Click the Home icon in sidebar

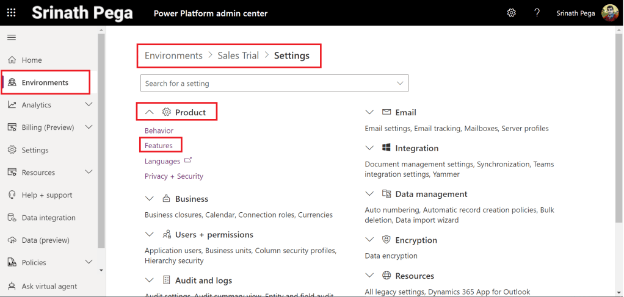pos(12,60)
